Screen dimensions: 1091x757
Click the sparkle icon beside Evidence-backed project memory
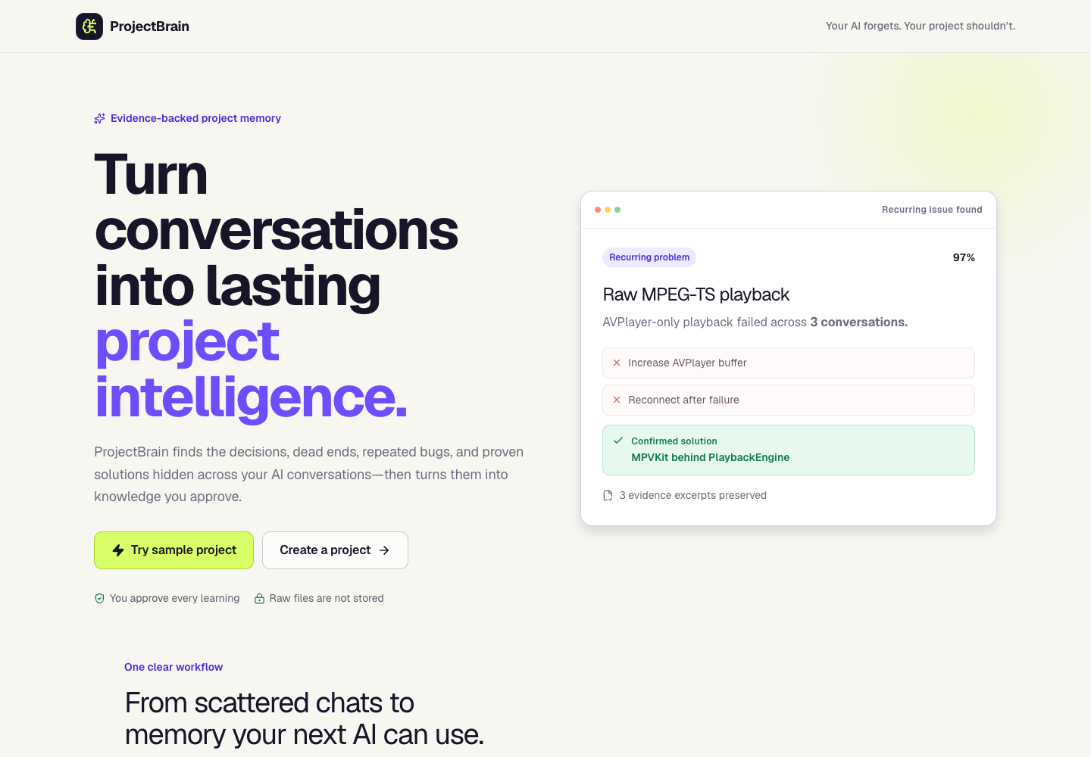(99, 119)
